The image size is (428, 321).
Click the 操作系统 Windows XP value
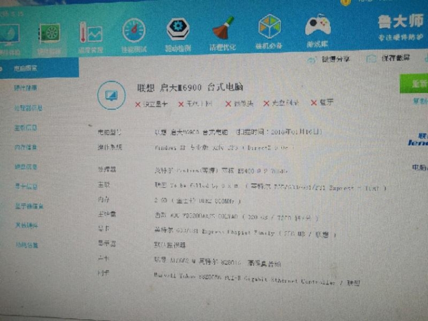pos(221,148)
